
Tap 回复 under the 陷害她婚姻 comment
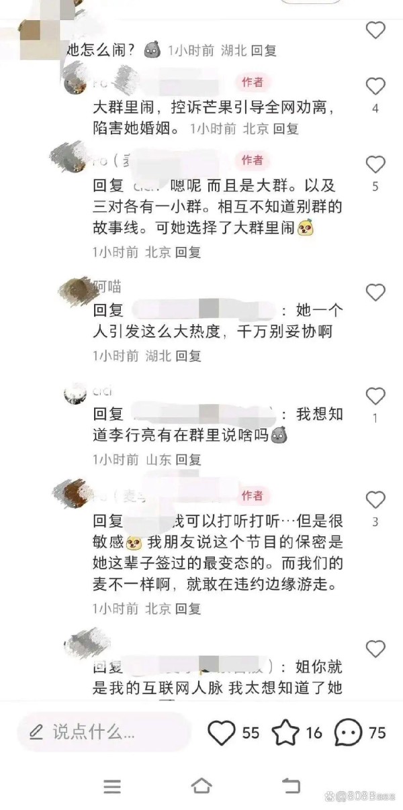[287, 128]
